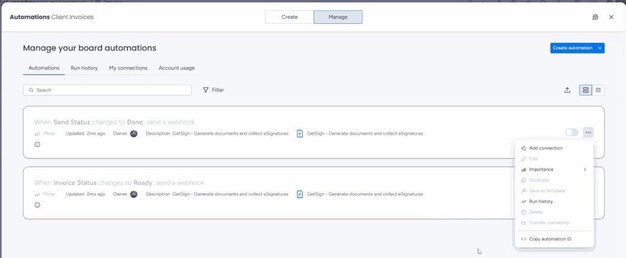Screen dimensions: 626x258
Task: Choose Delete in the context menu
Action: point(554,212)
